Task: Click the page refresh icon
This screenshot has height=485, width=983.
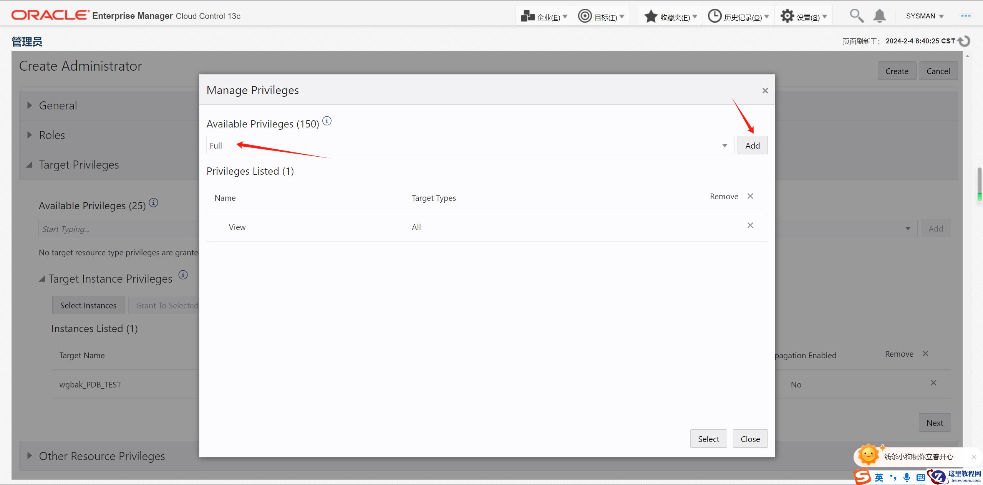Action: (965, 41)
